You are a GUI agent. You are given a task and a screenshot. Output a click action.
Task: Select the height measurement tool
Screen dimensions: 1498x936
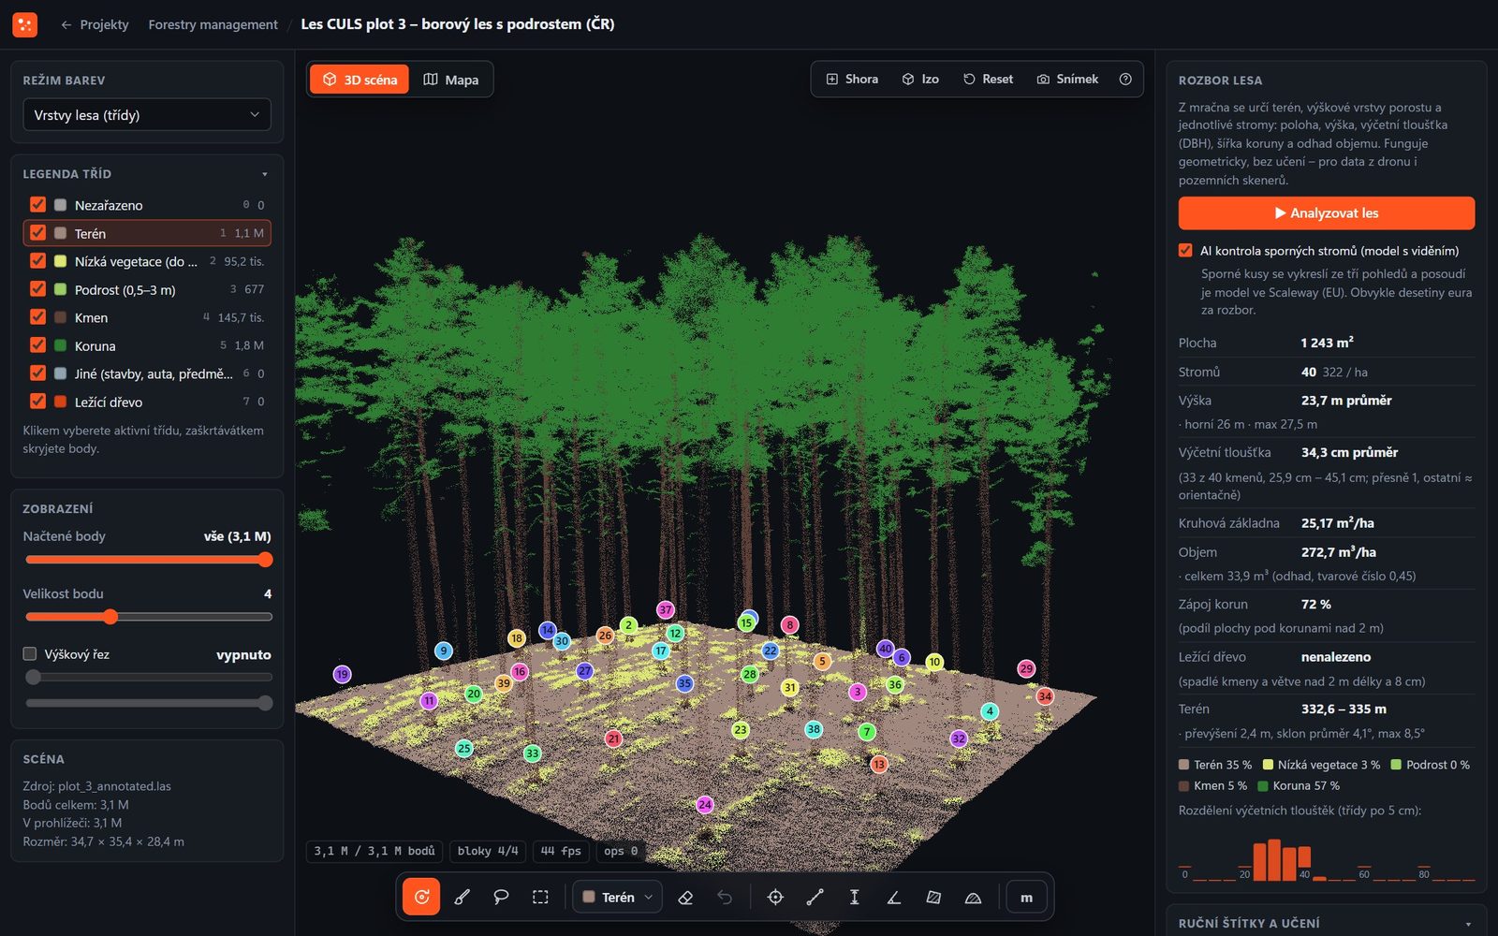tap(854, 897)
